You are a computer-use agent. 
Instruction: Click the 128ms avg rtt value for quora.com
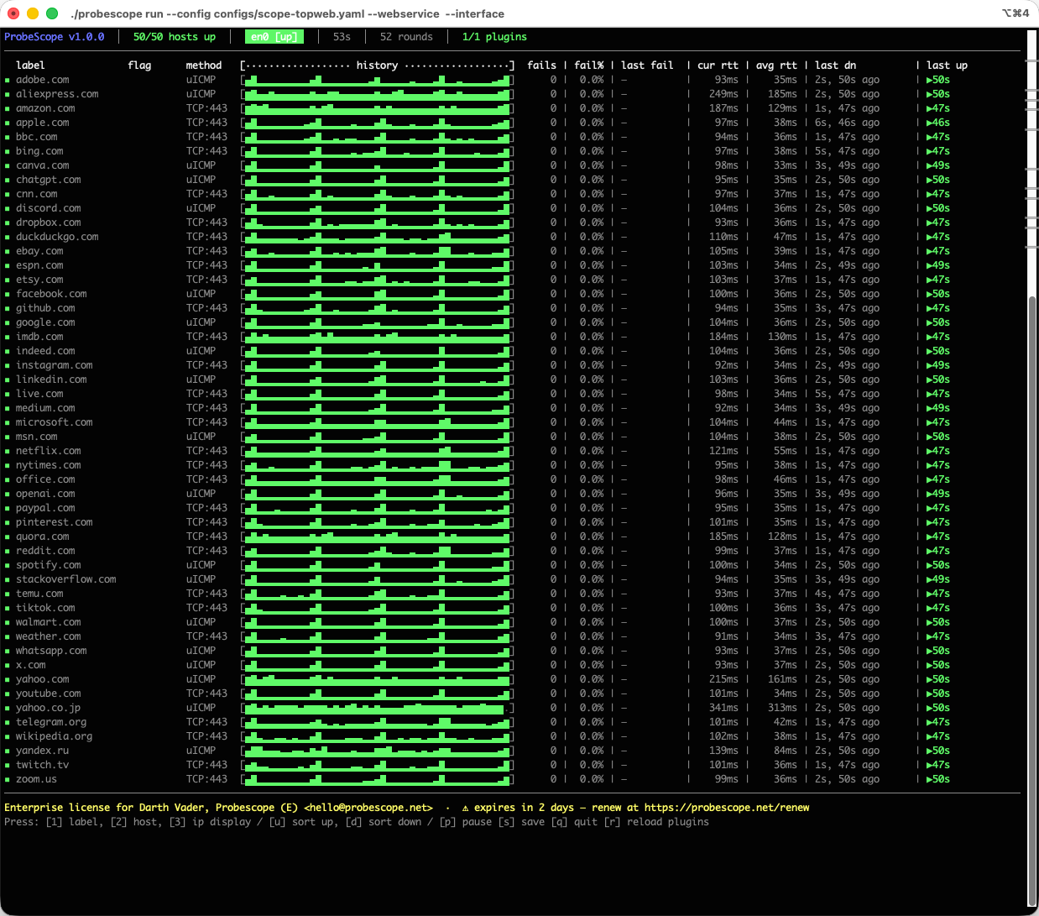782,537
